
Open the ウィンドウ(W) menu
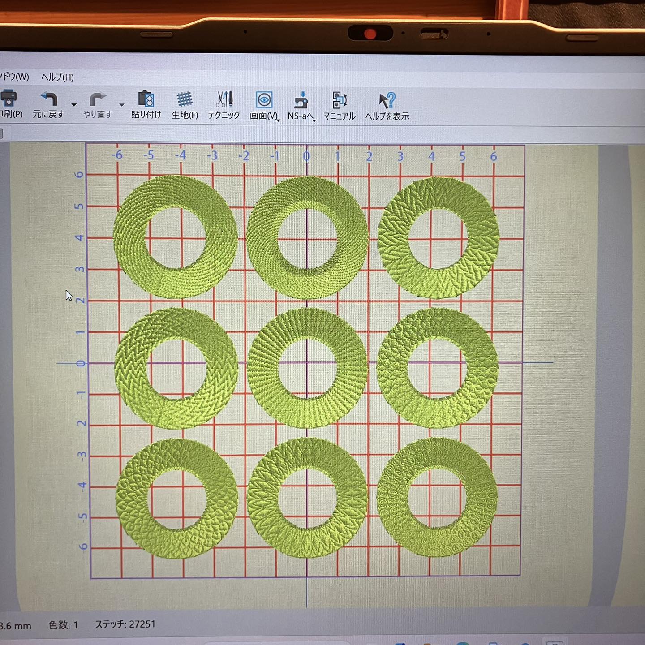(14, 77)
